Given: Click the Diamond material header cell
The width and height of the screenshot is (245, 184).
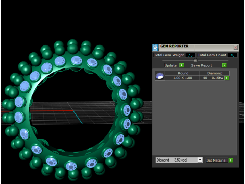Looking at the screenshot, I should click(215, 73).
